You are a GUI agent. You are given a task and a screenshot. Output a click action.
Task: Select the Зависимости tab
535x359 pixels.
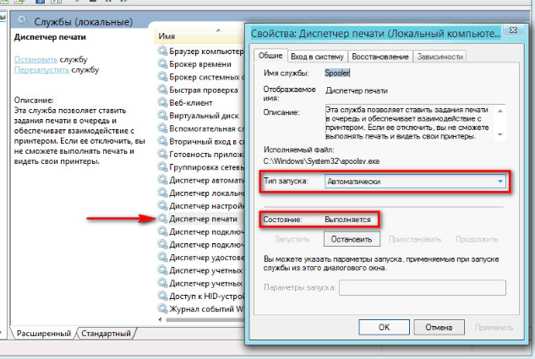click(439, 56)
